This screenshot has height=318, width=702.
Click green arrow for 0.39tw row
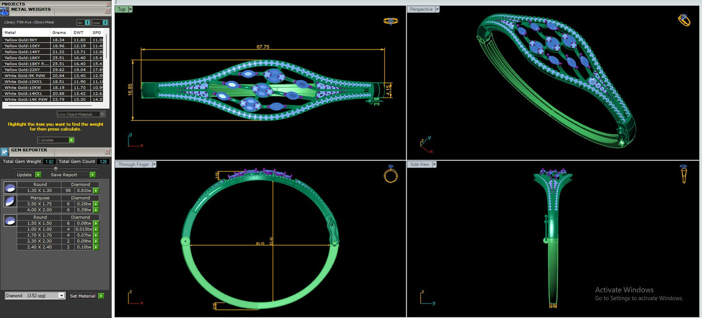coord(96,210)
